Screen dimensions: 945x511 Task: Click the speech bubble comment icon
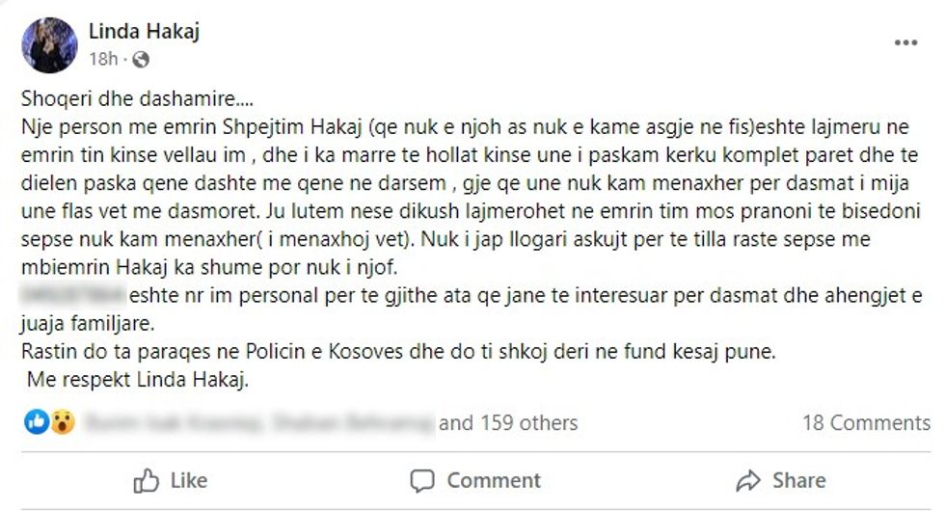tap(422, 480)
